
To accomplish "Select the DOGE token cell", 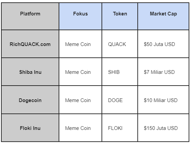I will tap(120, 100).
